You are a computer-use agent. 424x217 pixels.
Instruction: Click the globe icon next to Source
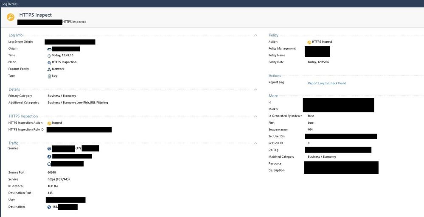click(x=49, y=148)
